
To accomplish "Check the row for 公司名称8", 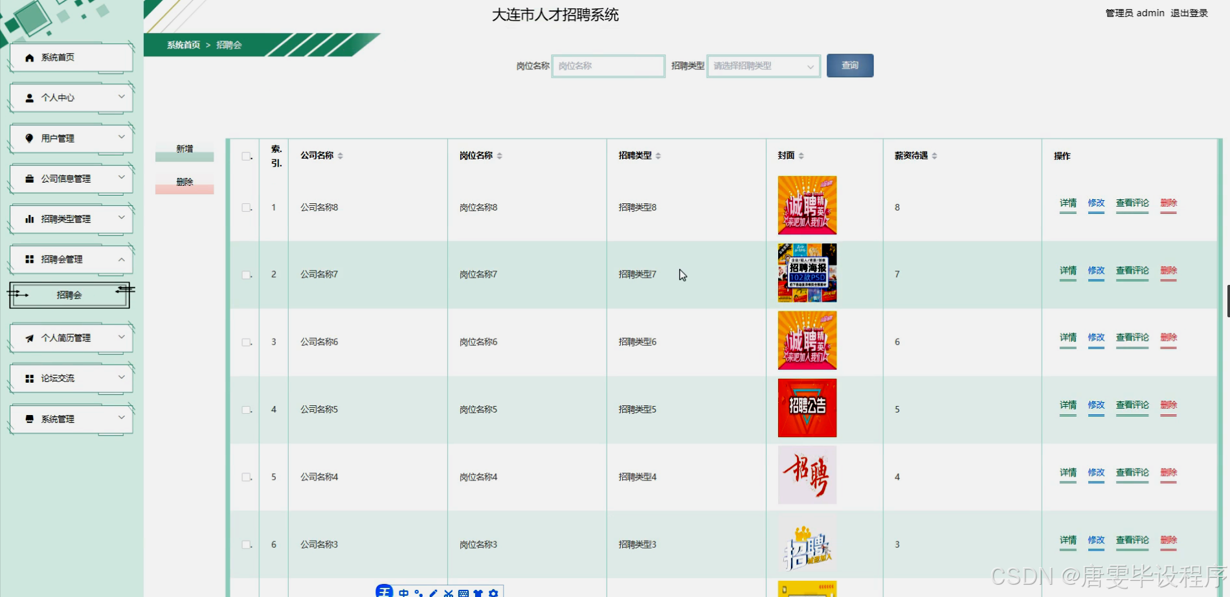I will pos(246,208).
